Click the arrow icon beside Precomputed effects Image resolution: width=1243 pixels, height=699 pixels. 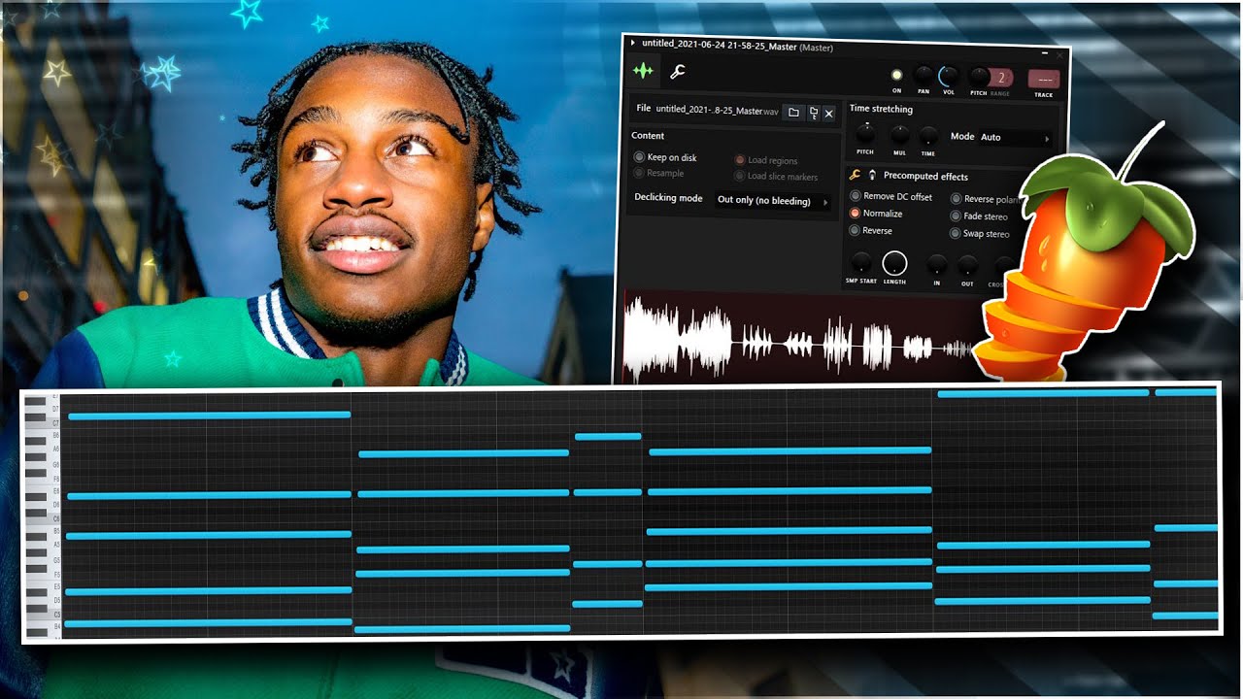coord(872,176)
